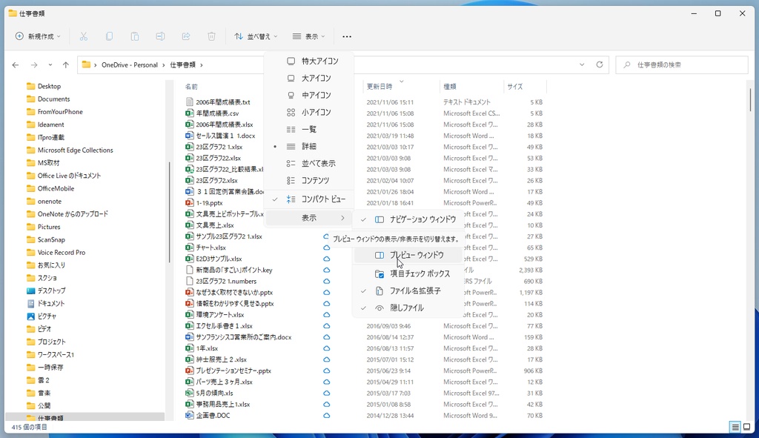Expand the chevron after 仕事書類 breadcrumb
Viewport: 759px width, 438px height.
202,65
